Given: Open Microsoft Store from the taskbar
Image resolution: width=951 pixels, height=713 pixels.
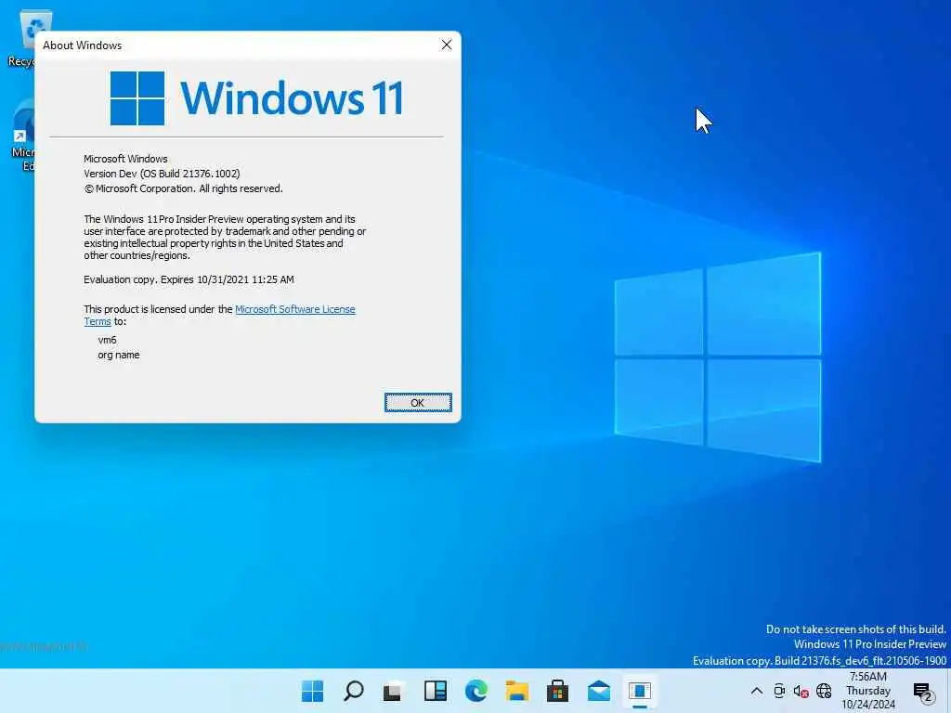Looking at the screenshot, I should pyautogui.click(x=557, y=691).
